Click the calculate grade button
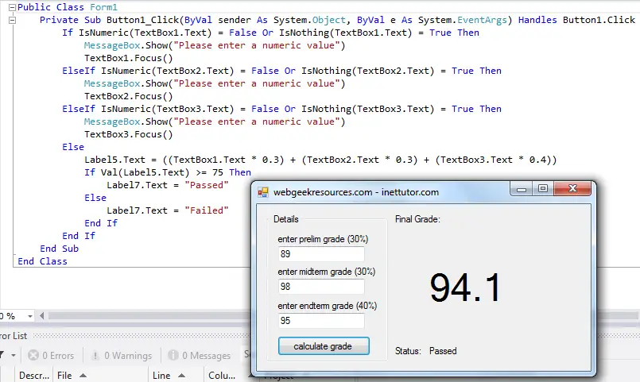Image resolution: width=640 pixels, height=382 pixels. [324, 346]
